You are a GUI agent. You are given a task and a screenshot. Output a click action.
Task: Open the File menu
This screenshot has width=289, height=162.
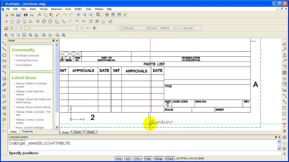tap(8, 9)
